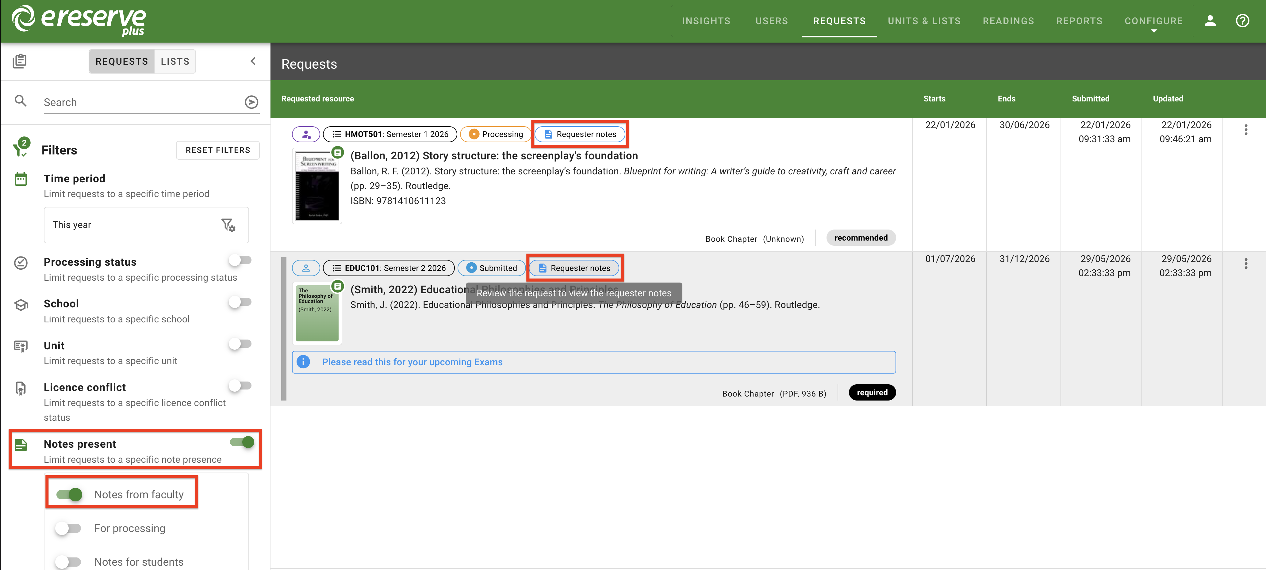The height and width of the screenshot is (570, 1266).
Task: Click the Notes present document icon
Action: [x=21, y=445]
